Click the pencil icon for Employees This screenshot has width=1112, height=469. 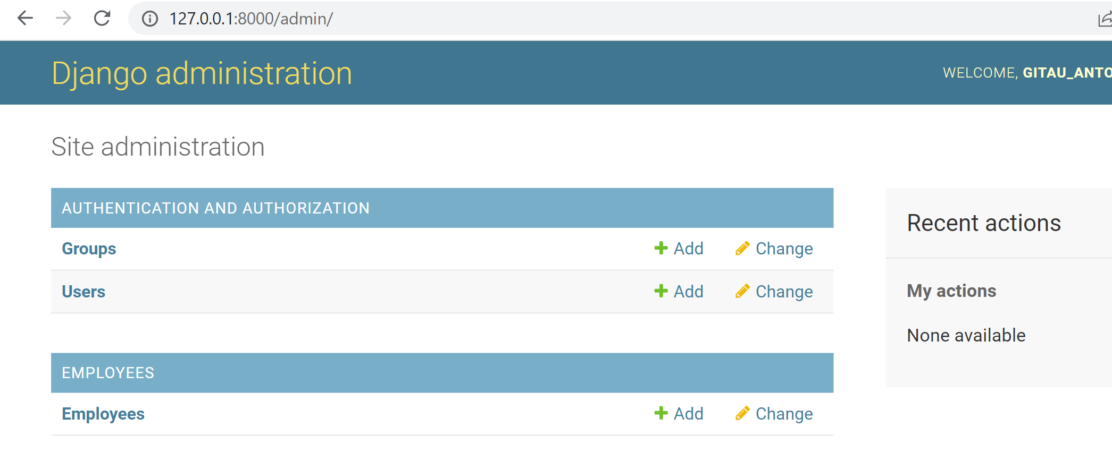point(742,413)
